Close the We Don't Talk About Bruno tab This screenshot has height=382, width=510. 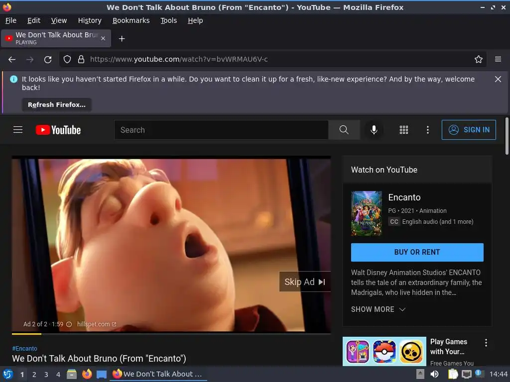click(x=103, y=38)
